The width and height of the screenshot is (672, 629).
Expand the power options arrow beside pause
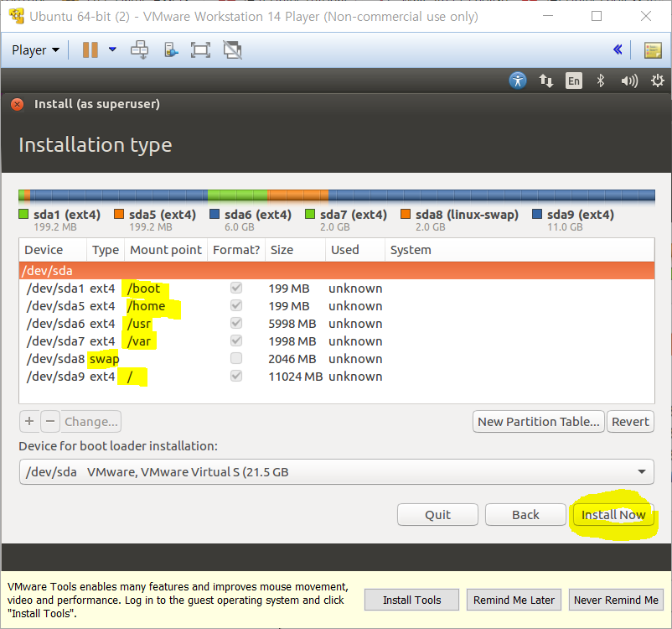(x=112, y=50)
